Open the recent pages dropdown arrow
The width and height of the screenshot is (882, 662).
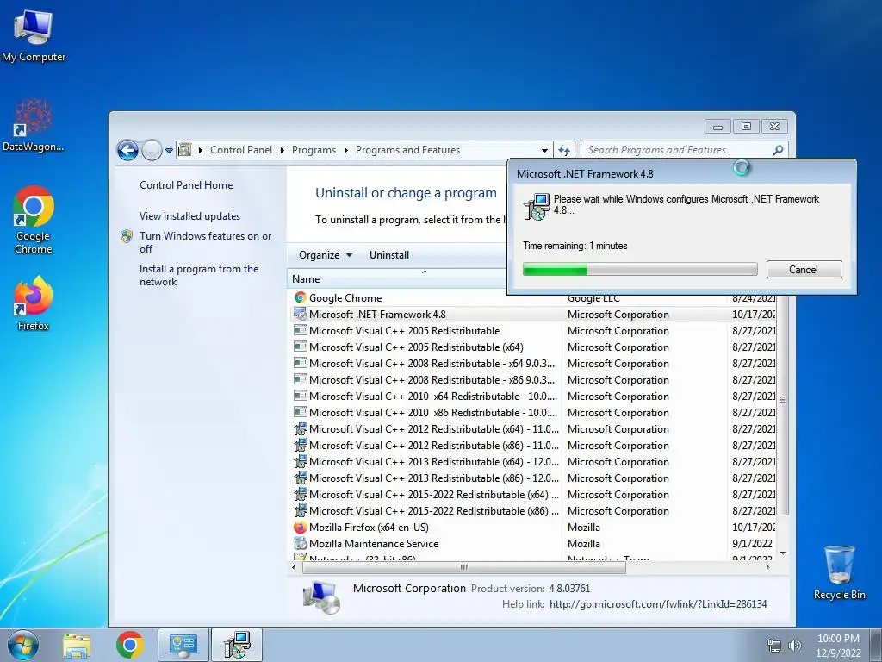[169, 150]
